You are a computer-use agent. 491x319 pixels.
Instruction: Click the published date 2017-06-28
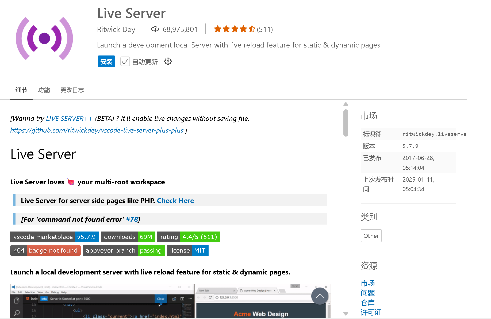pyautogui.click(x=418, y=163)
